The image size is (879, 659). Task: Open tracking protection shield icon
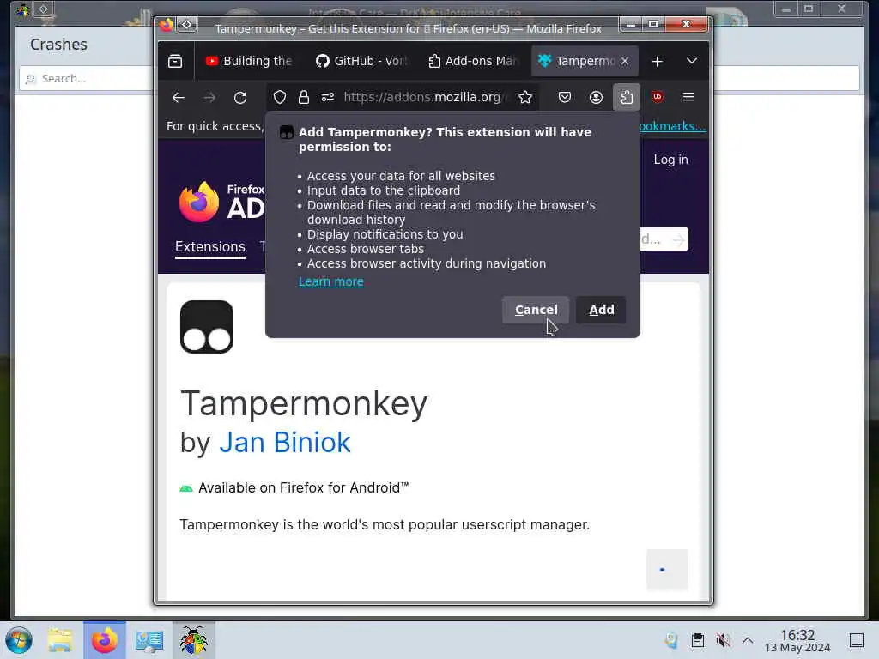pos(280,98)
